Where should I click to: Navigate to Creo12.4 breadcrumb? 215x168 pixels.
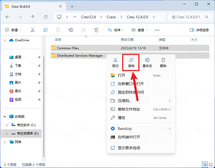(x=88, y=17)
